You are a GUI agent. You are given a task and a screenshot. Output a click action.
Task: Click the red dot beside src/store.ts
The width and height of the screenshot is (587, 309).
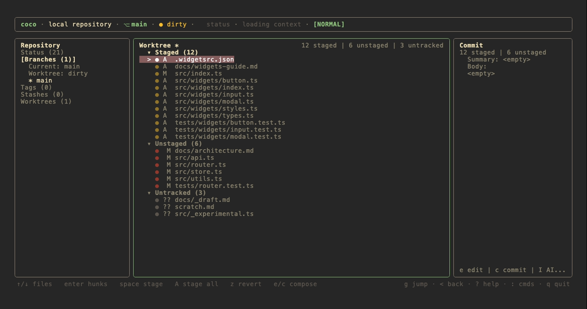click(x=157, y=172)
